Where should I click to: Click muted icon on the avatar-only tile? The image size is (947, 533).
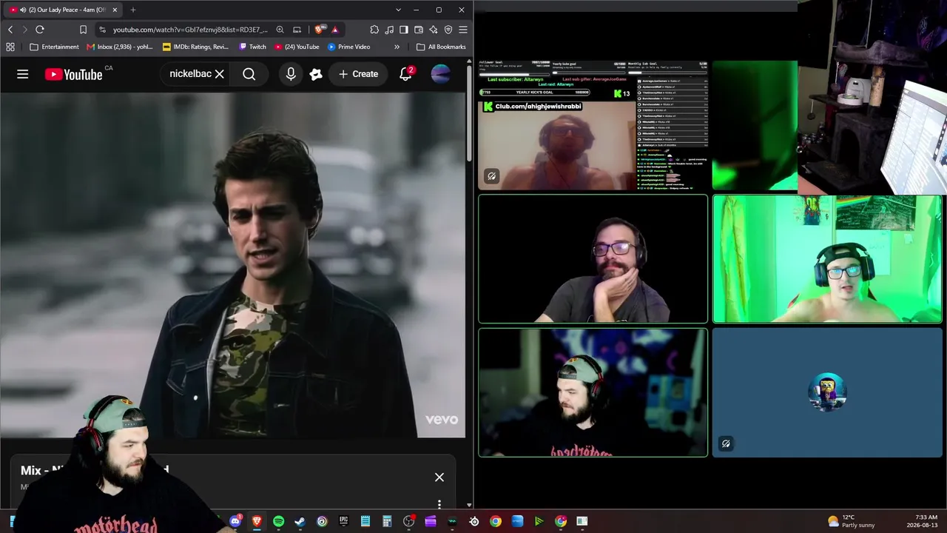click(x=726, y=444)
